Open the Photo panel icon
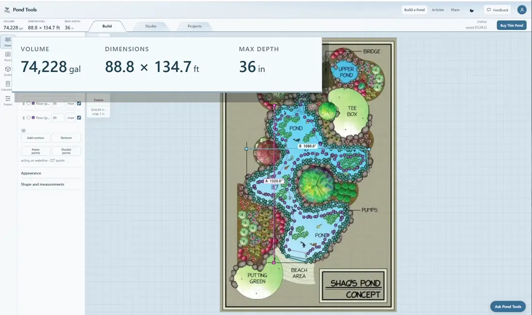 [7, 56]
